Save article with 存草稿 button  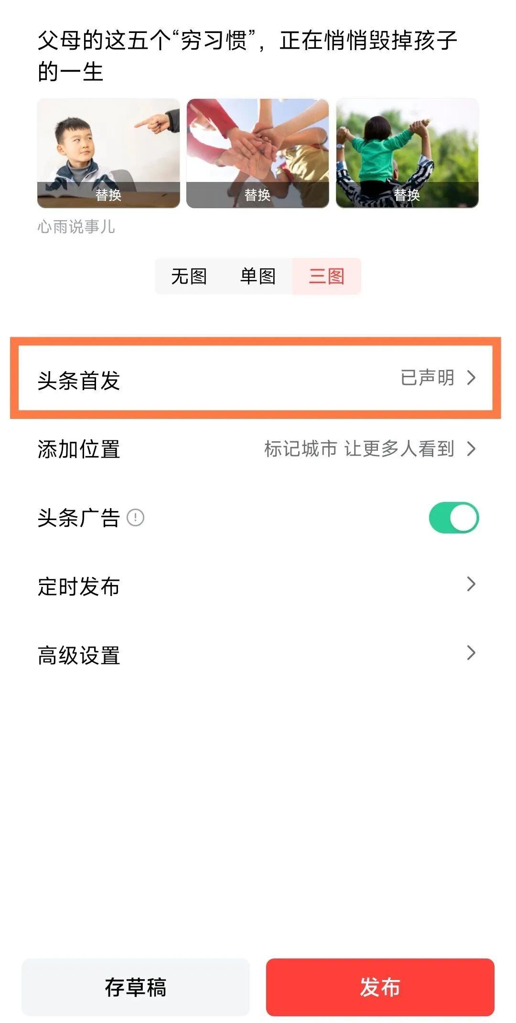(x=136, y=987)
